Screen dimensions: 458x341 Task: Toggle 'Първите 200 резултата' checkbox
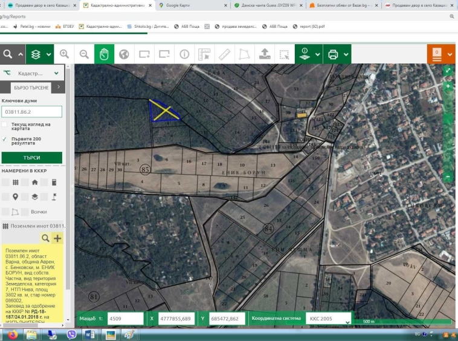tap(5, 138)
